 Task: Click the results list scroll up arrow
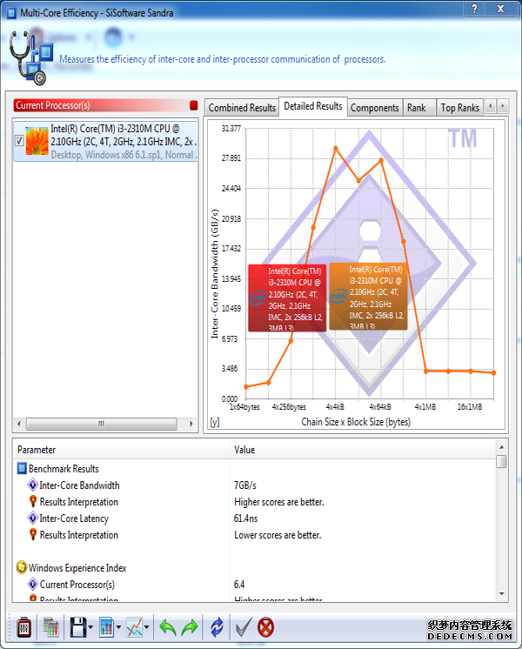tap(501, 447)
